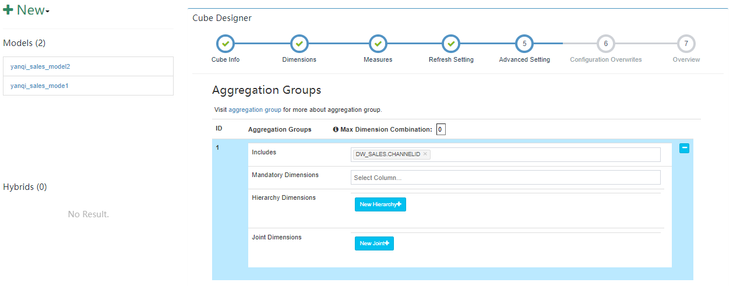The width and height of the screenshot is (733, 286).
Task: Add a New Hierarchy
Action: [x=380, y=204]
